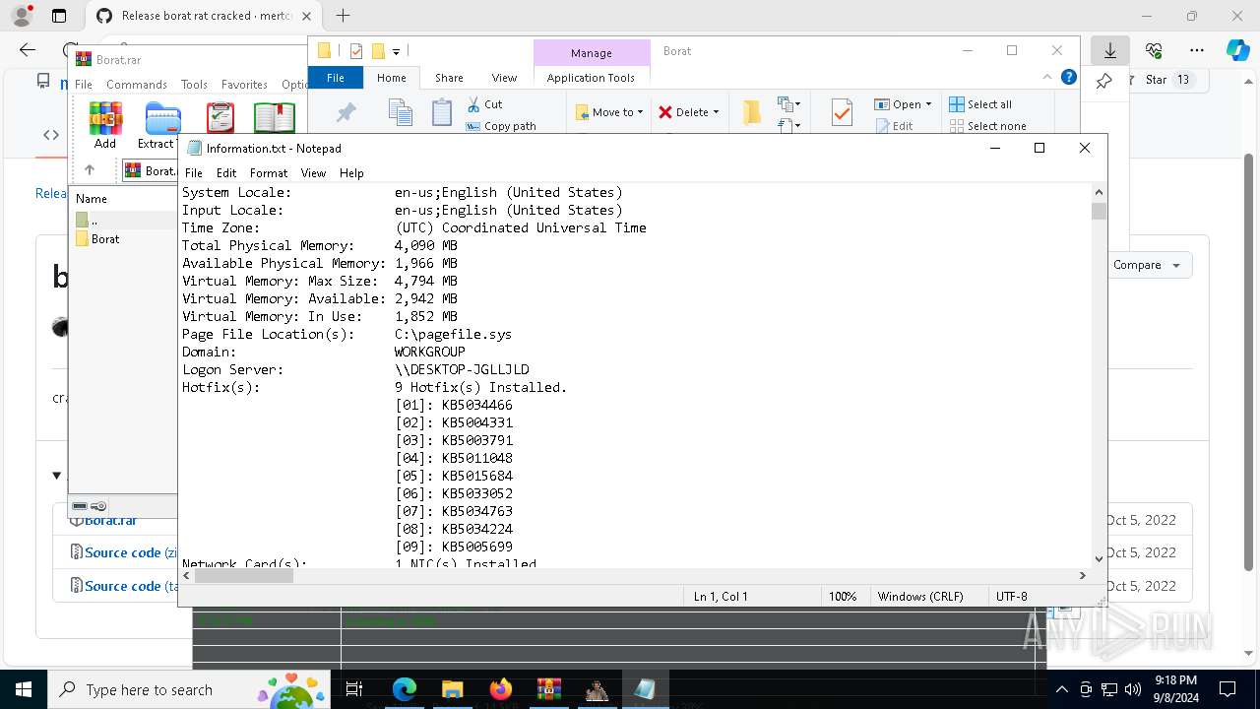The height and width of the screenshot is (709, 1260).
Task: Go up one level in WinRAR
Action: 90,170
